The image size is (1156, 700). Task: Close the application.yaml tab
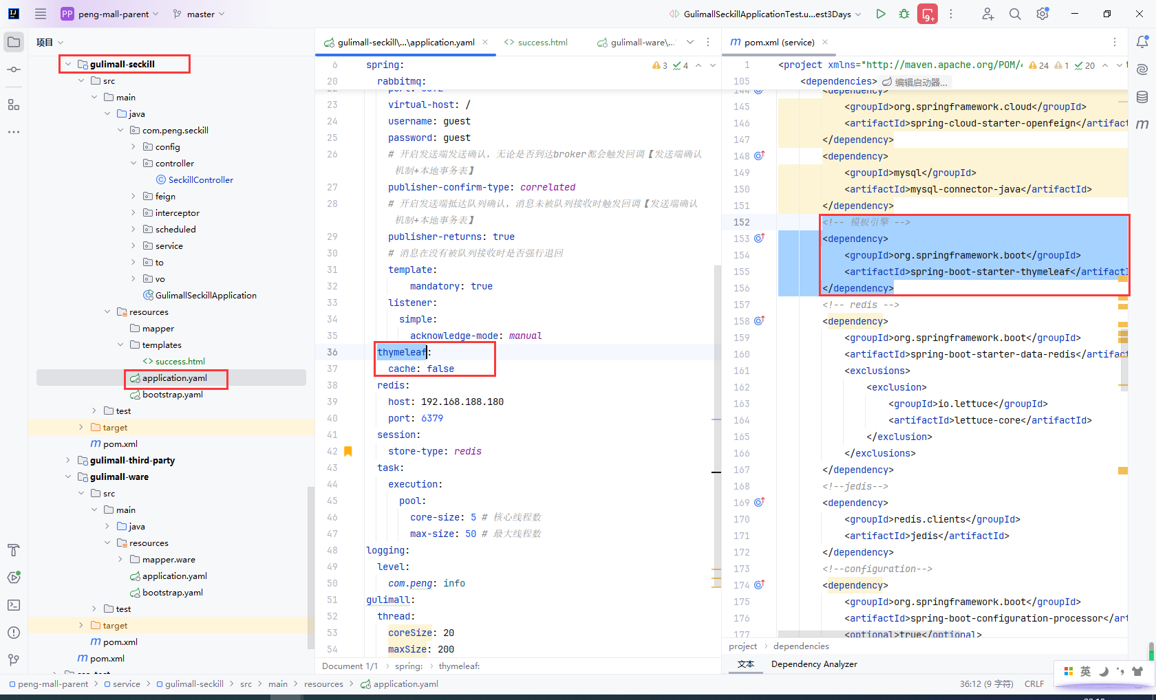pyautogui.click(x=485, y=42)
